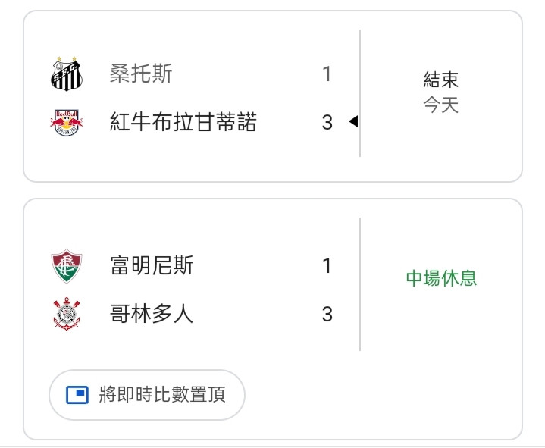Click Corinthians score of 3

(x=327, y=314)
